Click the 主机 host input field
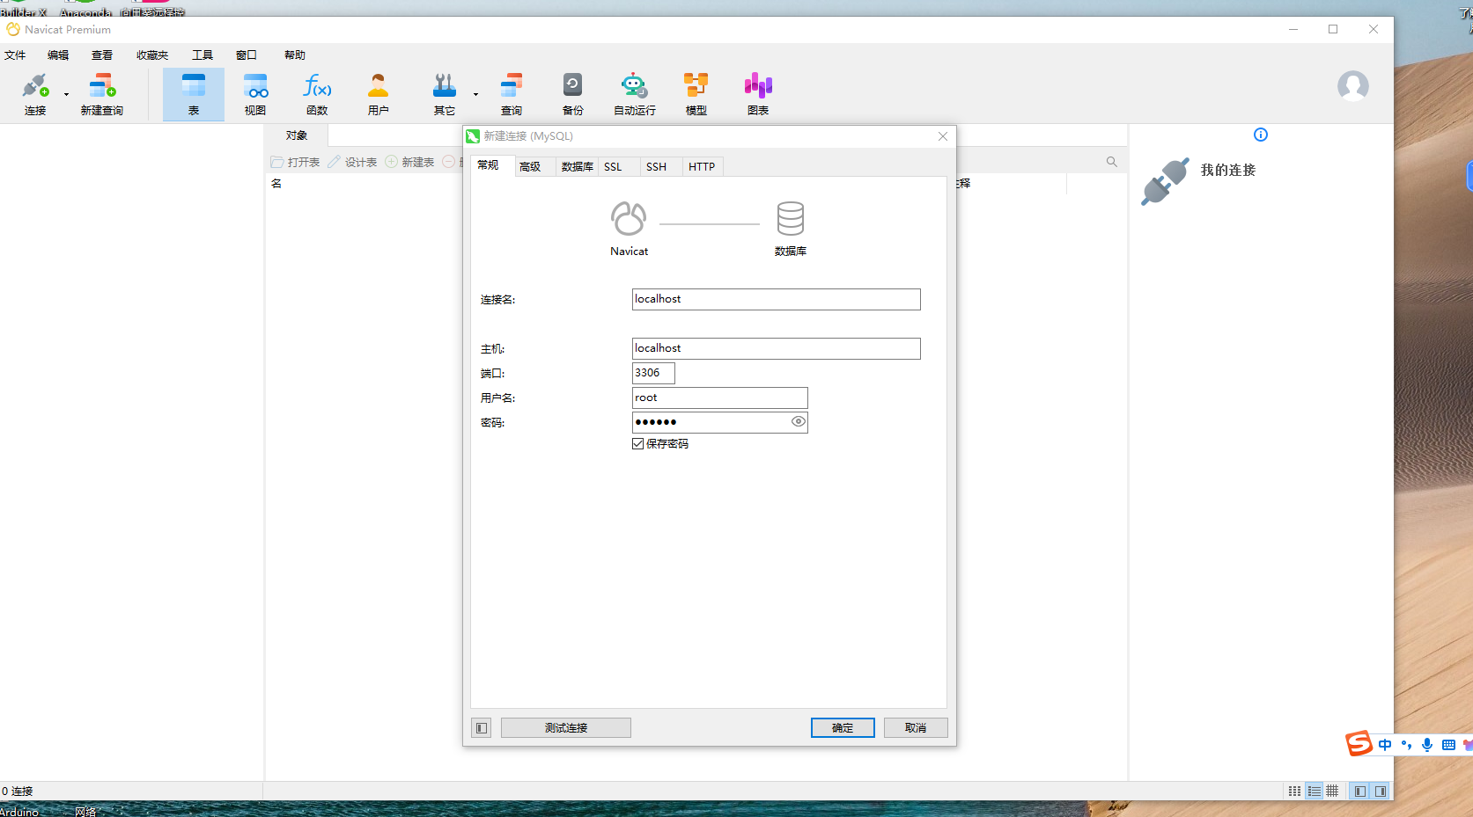Image resolution: width=1473 pixels, height=817 pixels. pyautogui.click(x=777, y=348)
